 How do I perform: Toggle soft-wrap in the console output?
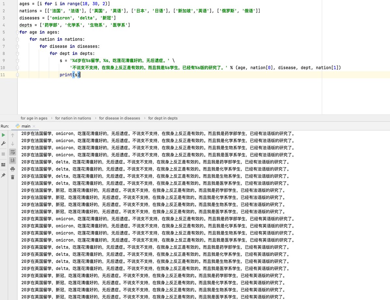point(13,152)
